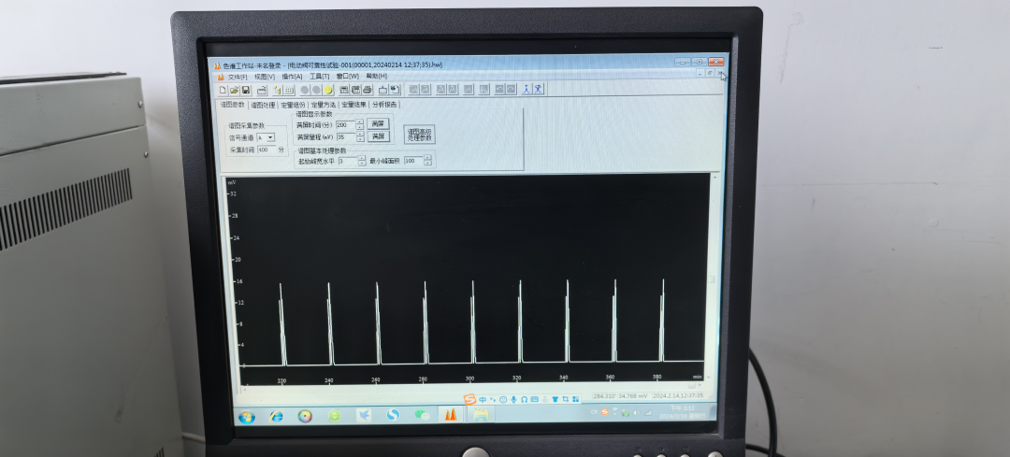Click the chromatography workstation taskbar icon
The width and height of the screenshot is (1010, 457).
pos(451,415)
